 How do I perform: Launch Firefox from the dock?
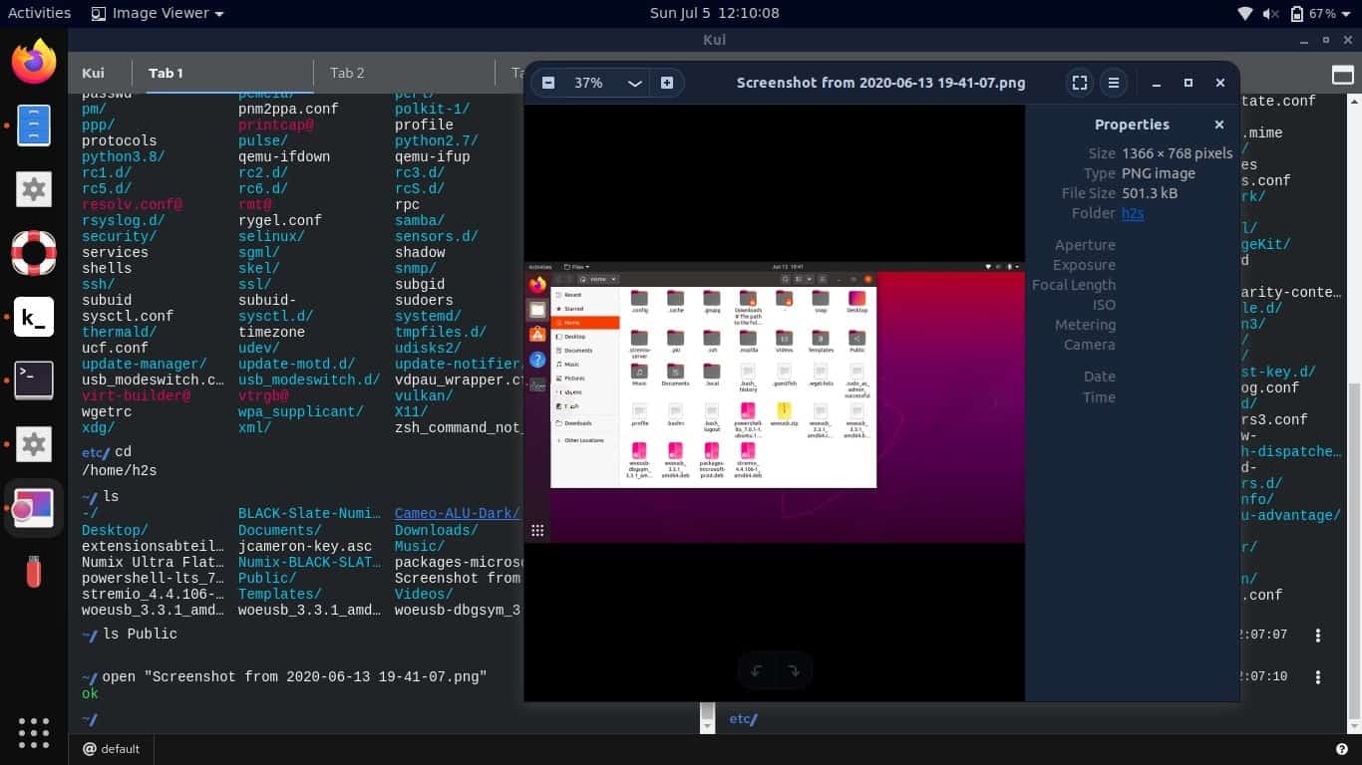coord(33,61)
